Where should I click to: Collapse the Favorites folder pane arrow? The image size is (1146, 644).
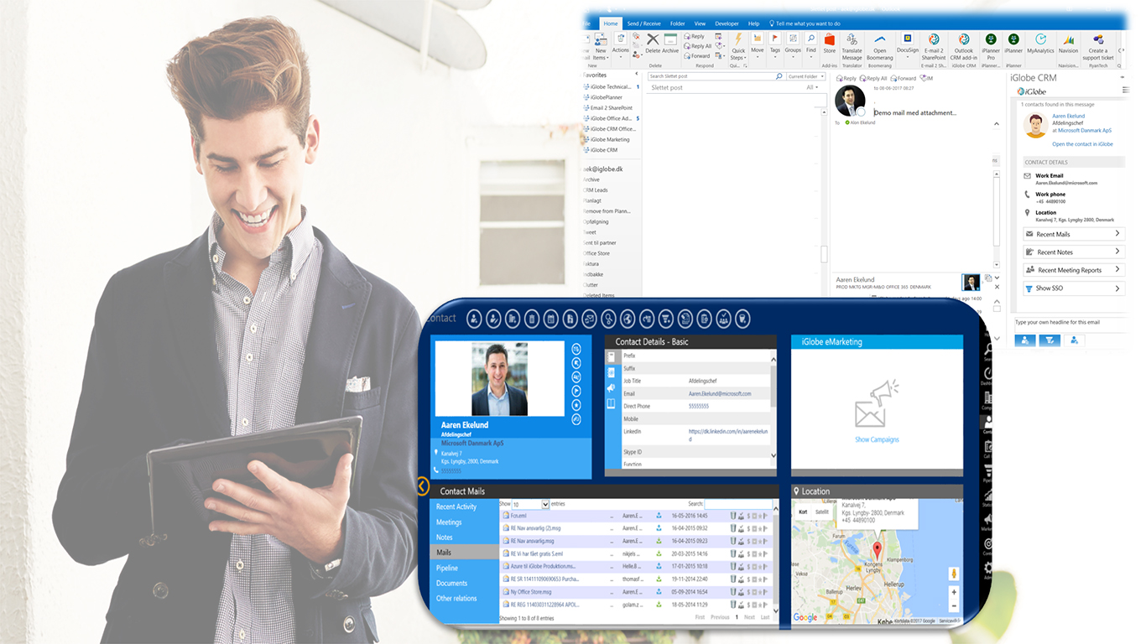click(638, 75)
